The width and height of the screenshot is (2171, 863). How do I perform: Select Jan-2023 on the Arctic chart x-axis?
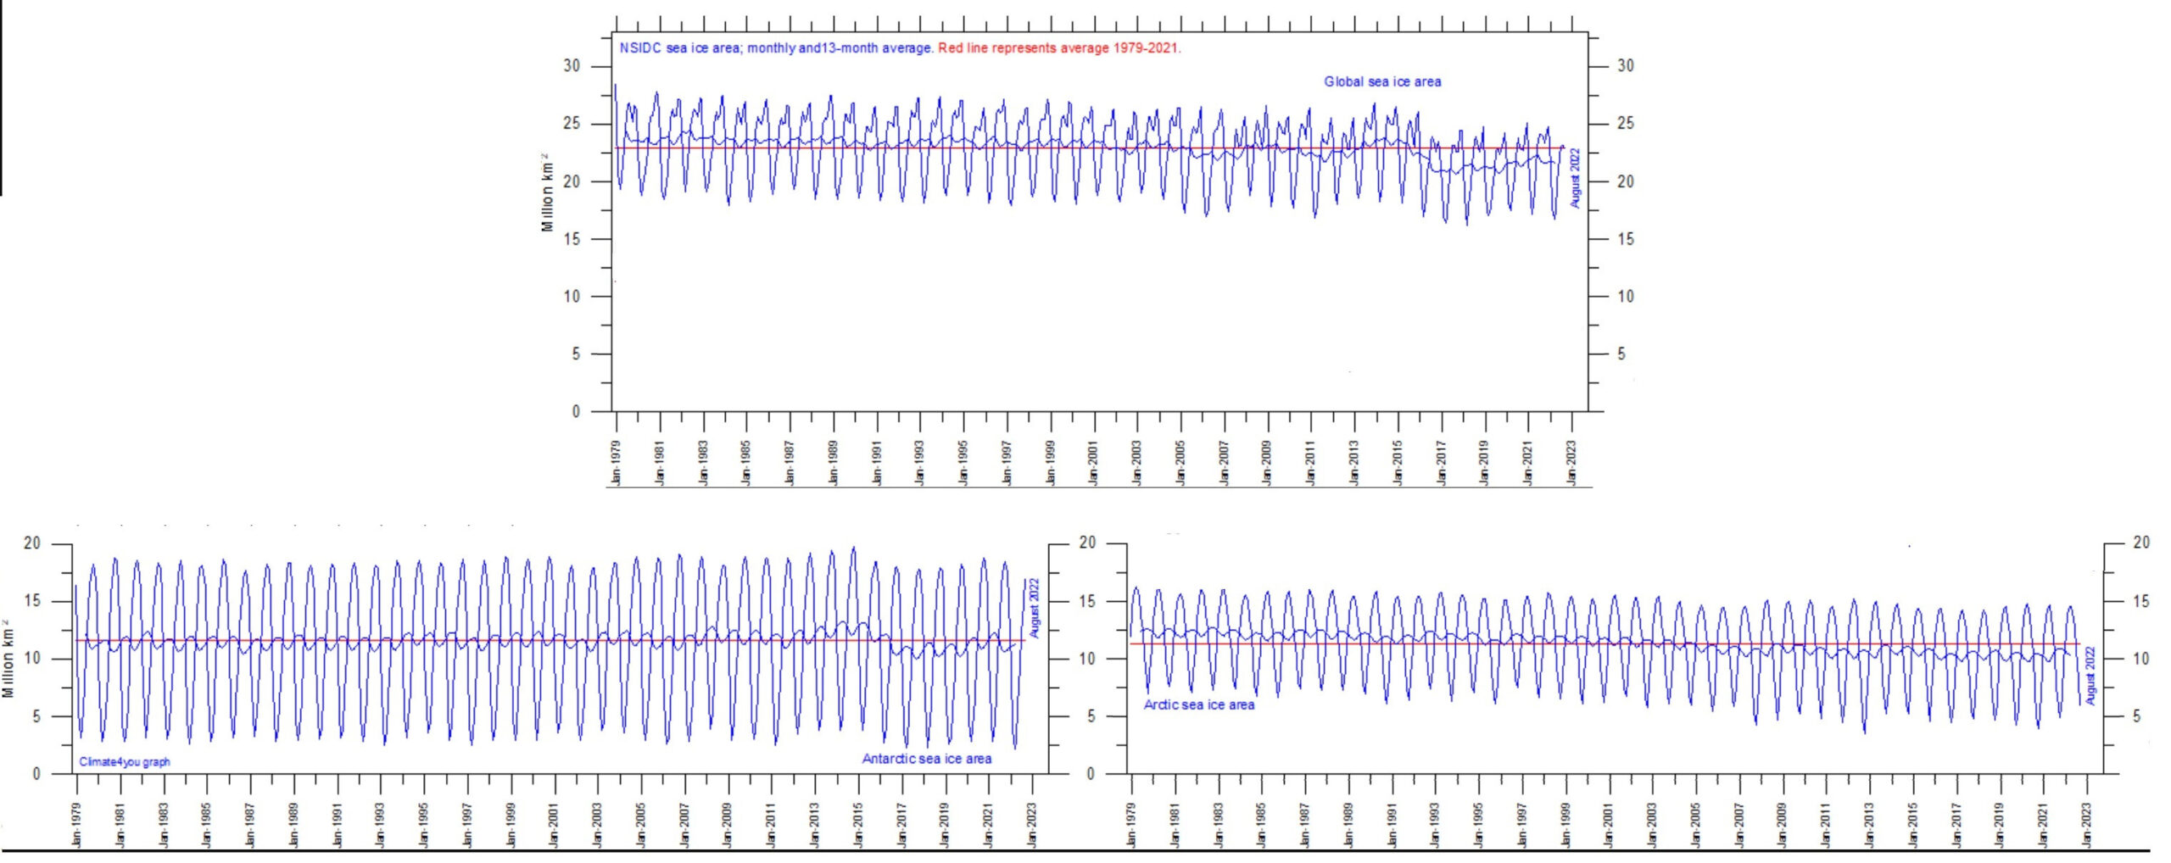point(2086,825)
